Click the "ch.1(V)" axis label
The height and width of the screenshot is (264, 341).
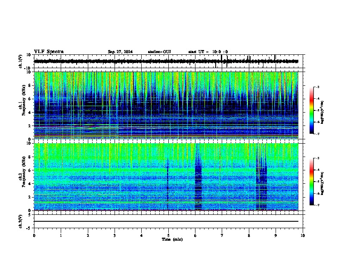coord(21,61)
